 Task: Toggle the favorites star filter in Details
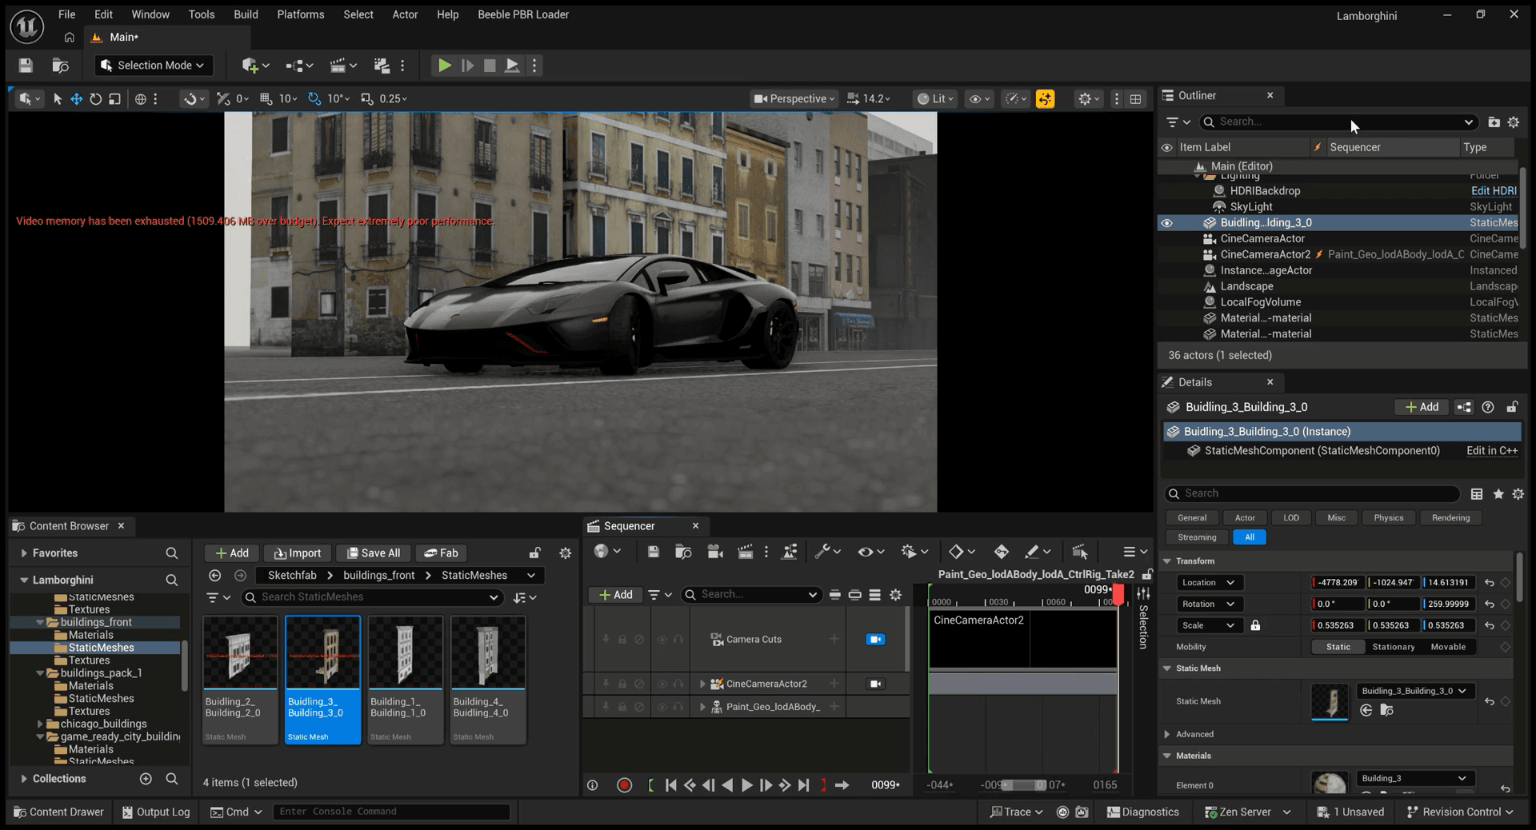(x=1498, y=494)
